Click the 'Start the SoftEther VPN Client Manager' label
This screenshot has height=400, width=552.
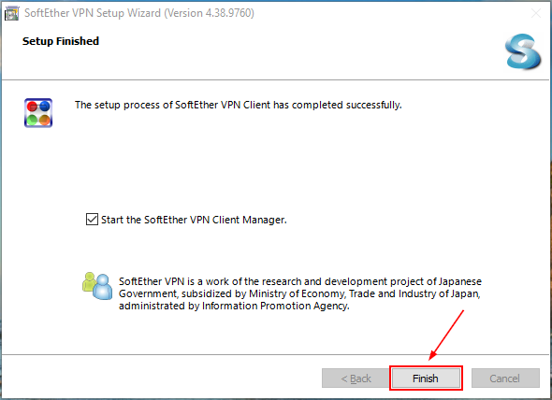pos(194,220)
